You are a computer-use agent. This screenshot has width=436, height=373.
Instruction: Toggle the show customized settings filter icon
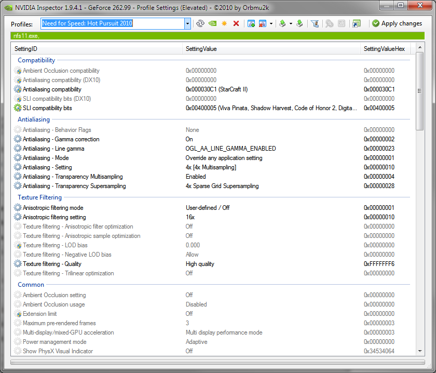(x=315, y=23)
